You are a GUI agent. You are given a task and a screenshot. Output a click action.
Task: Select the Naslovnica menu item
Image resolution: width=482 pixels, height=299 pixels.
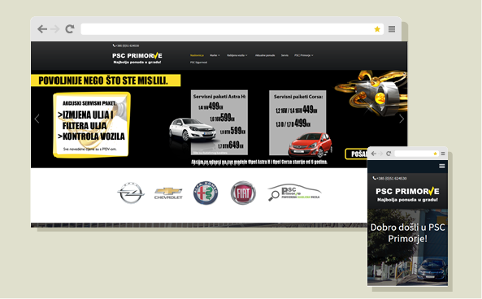click(197, 55)
